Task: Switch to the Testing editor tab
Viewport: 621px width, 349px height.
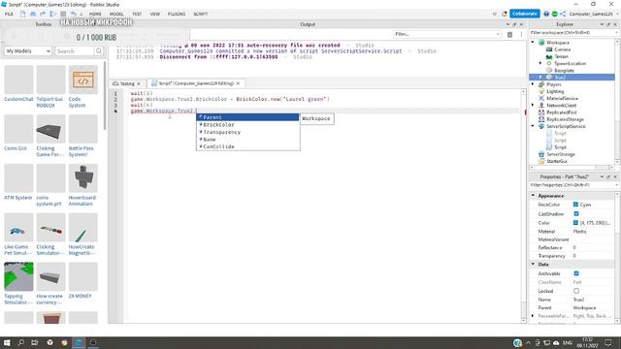Action: pyautogui.click(x=127, y=83)
